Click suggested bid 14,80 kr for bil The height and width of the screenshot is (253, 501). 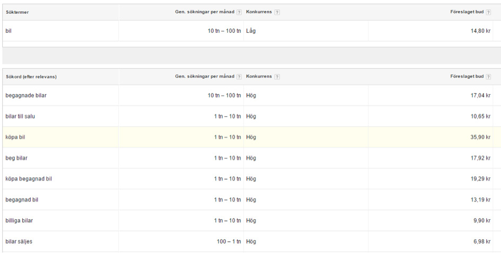click(x=480, y=31)
